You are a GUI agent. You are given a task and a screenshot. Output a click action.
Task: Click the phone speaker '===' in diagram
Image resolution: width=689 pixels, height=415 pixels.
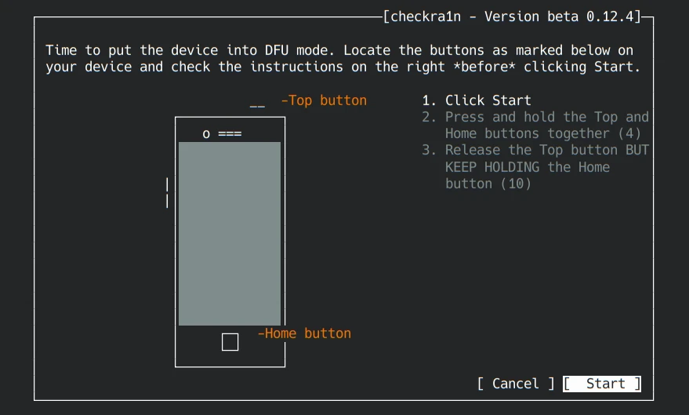230,134
